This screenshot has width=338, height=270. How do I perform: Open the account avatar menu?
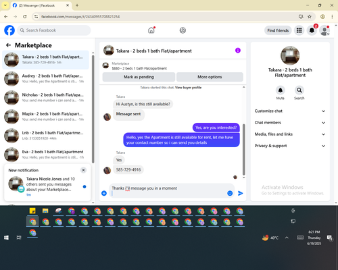point(324,30)
